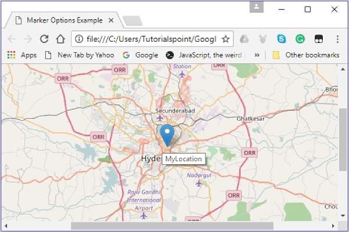This screenshot has height=232, width=349.
Task: Open the Google Drive extension icon
Action: click(244, 39)
